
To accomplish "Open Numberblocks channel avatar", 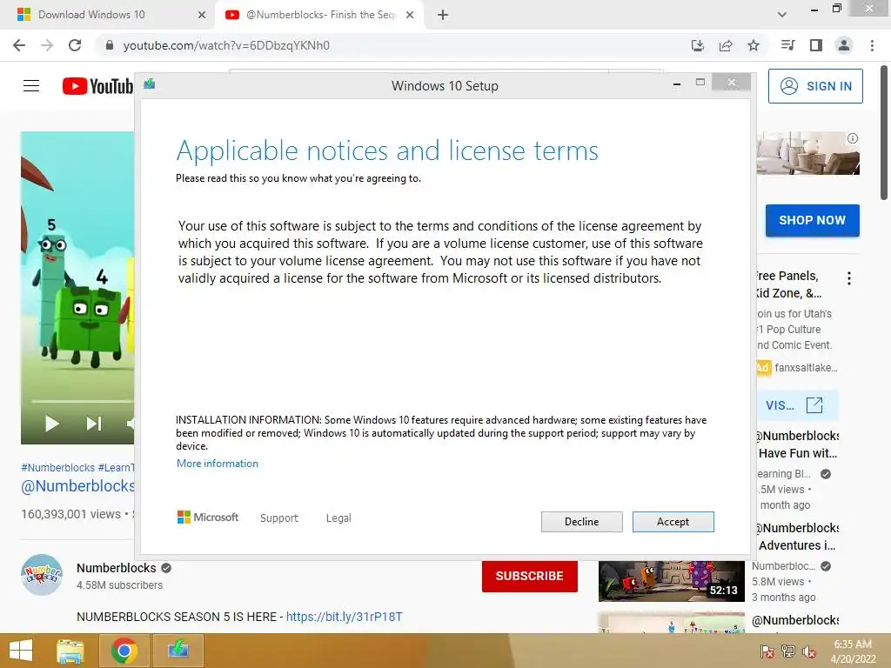I will click(42, 574).
